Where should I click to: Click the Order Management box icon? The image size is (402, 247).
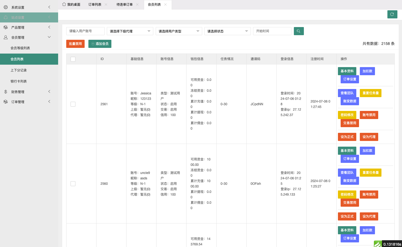click(6, 102)
